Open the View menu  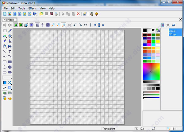click(x=43, y=9)
